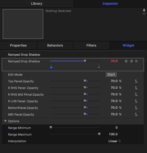Click the MID Panel.Opacity label
147x153 pixels.
pyautogui.click(x=21, y=114)
